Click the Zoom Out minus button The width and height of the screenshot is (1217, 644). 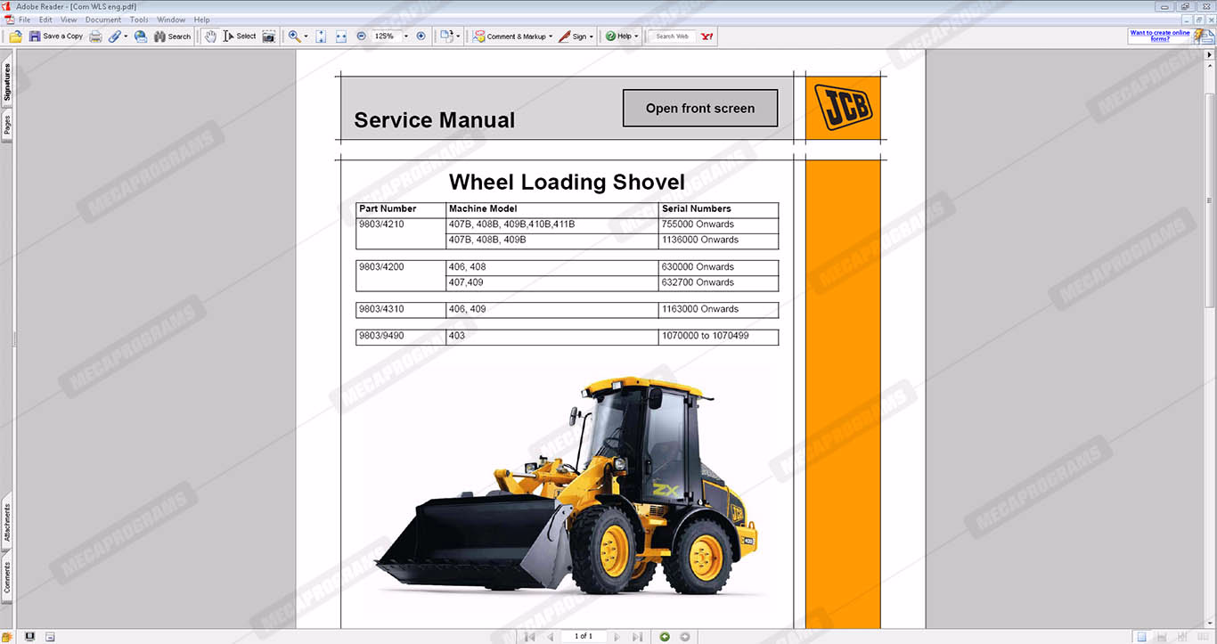pos(361,37)
